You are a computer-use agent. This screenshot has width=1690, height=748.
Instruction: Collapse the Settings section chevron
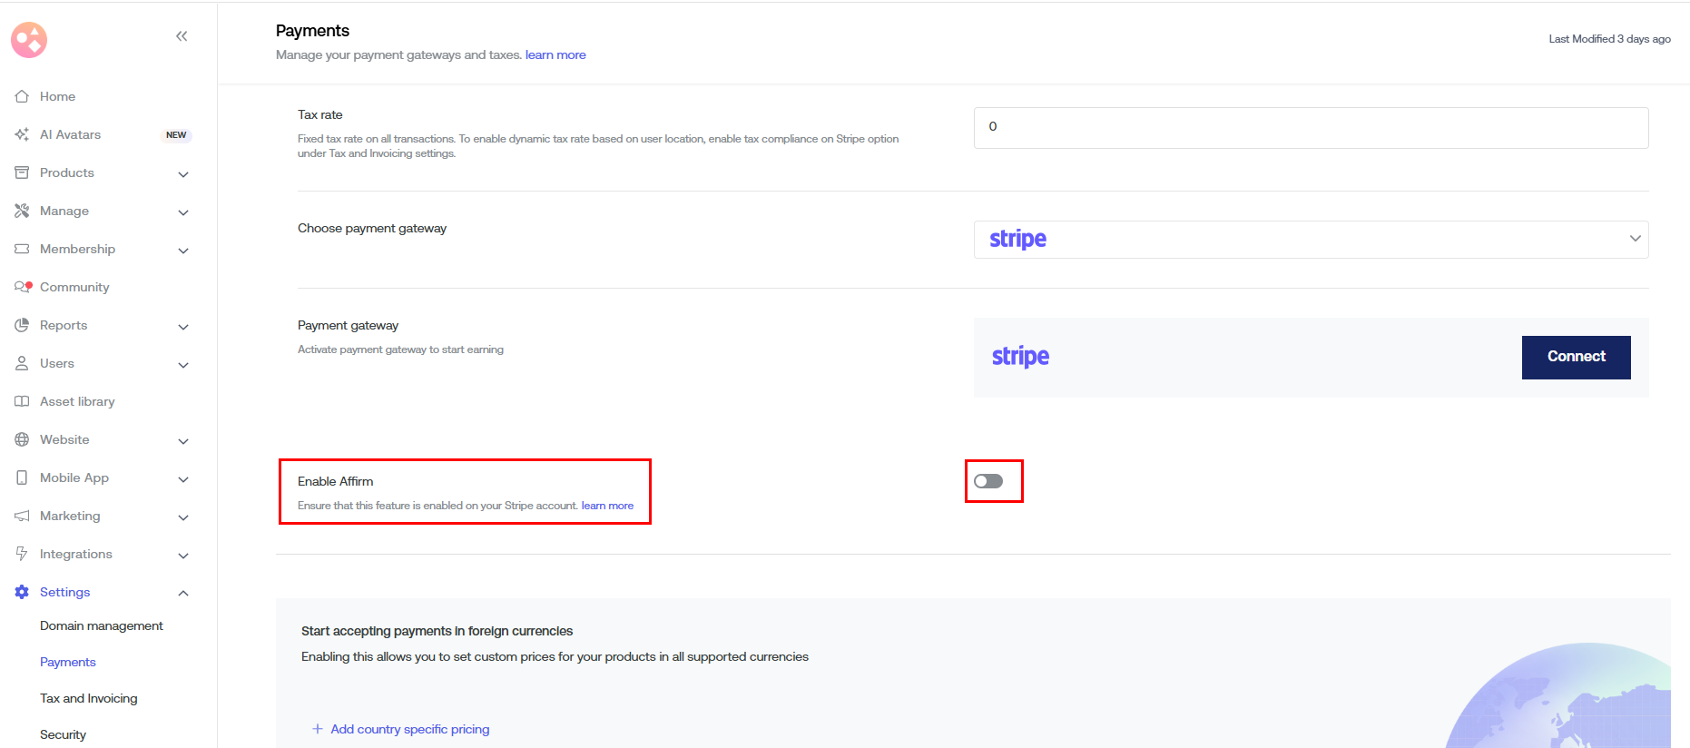pos(183,593)
